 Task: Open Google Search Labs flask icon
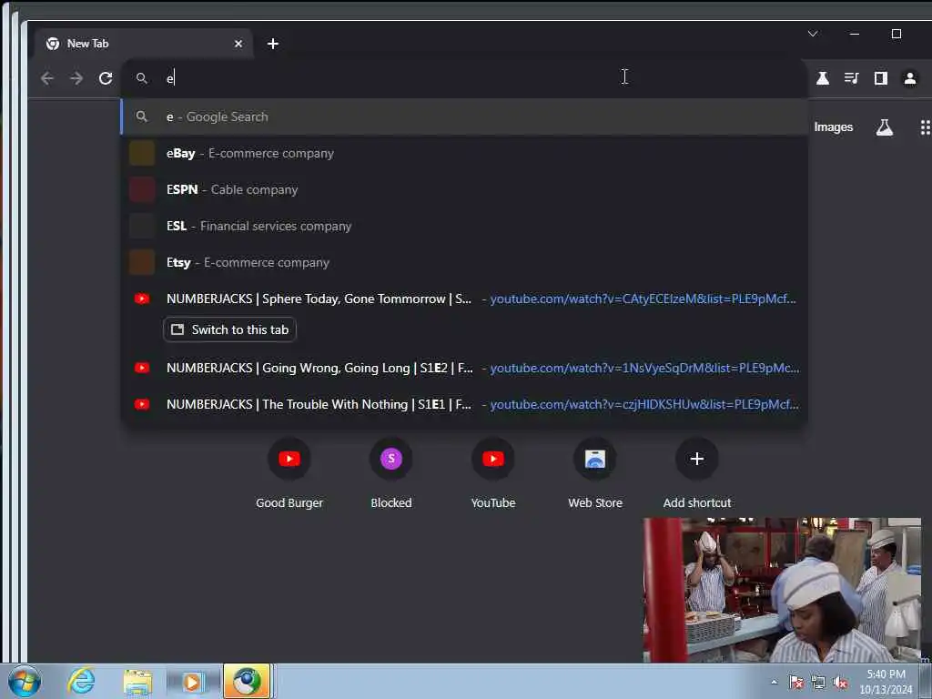(x=885, y=127)
